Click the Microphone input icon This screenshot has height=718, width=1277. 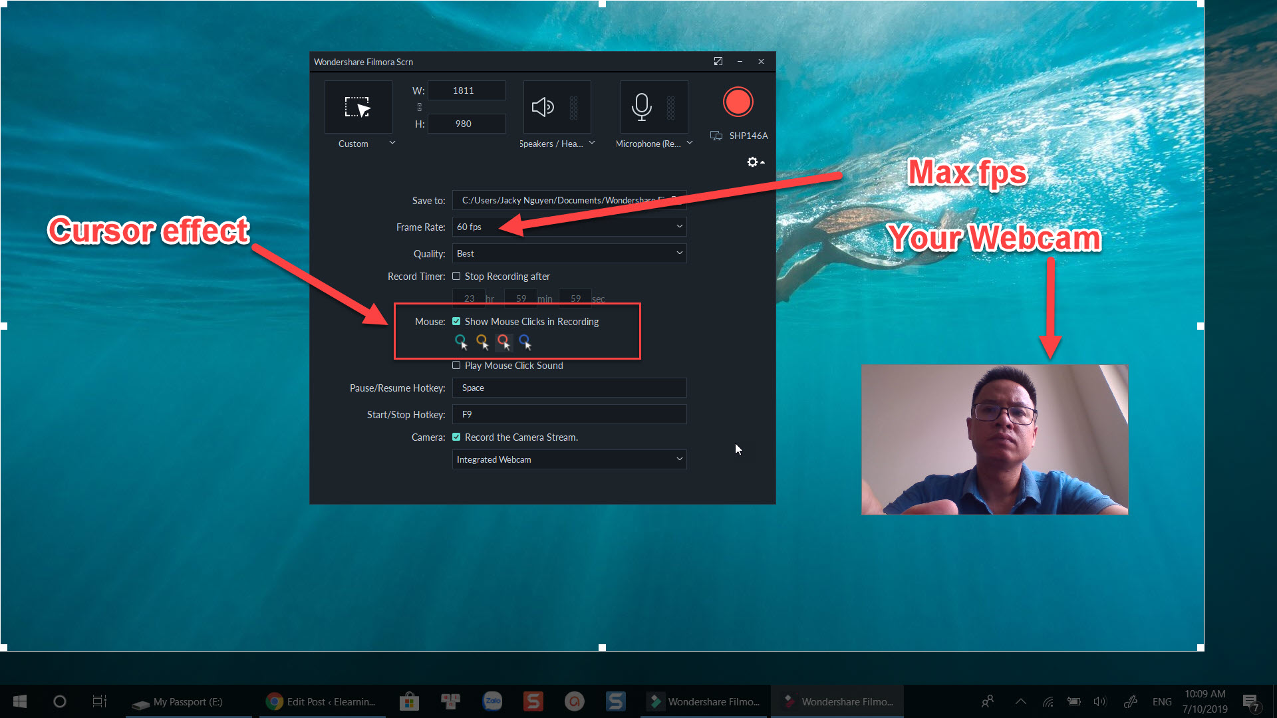pos(640,106)
